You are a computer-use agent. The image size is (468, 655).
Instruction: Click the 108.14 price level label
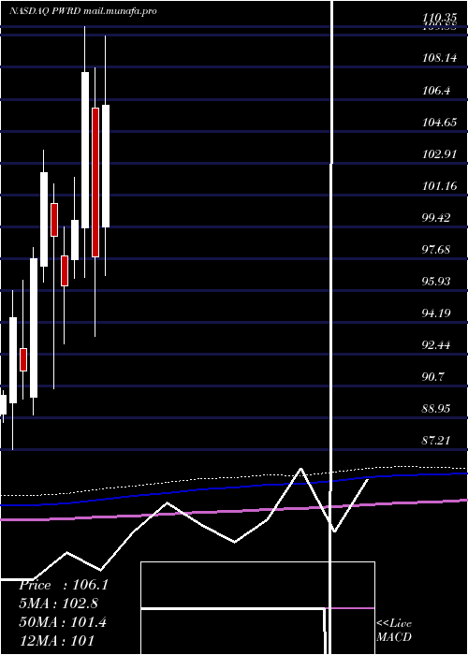(x=439, y=58)
